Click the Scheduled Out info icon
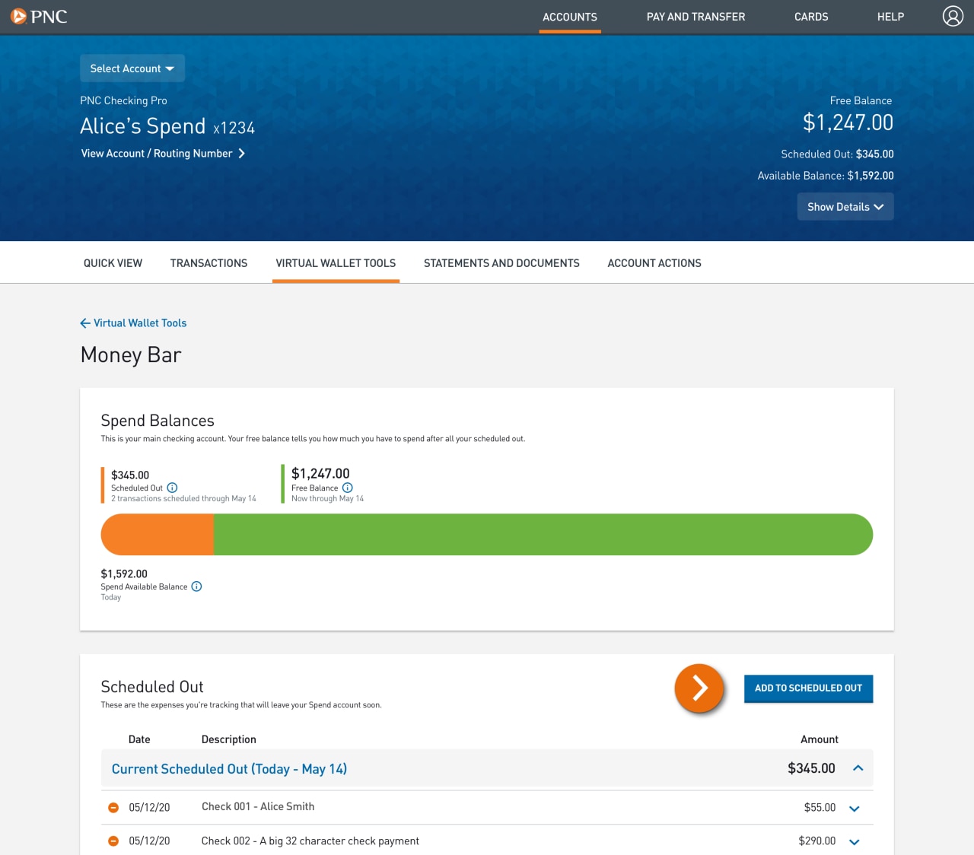Screen dimensions: 974x855 pyautogui.click(x=172, y=488)
